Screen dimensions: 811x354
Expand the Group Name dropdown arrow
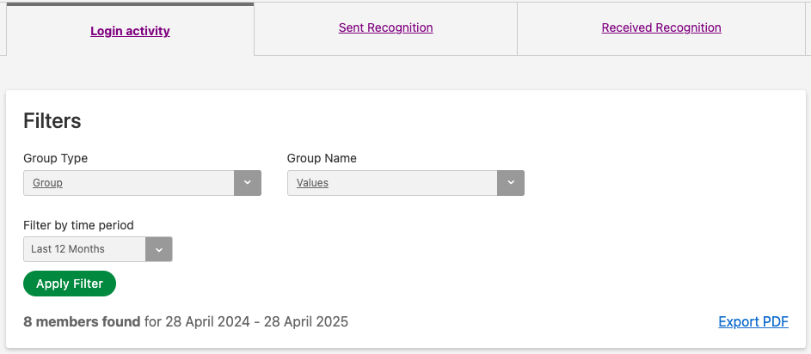coord(511,183)
